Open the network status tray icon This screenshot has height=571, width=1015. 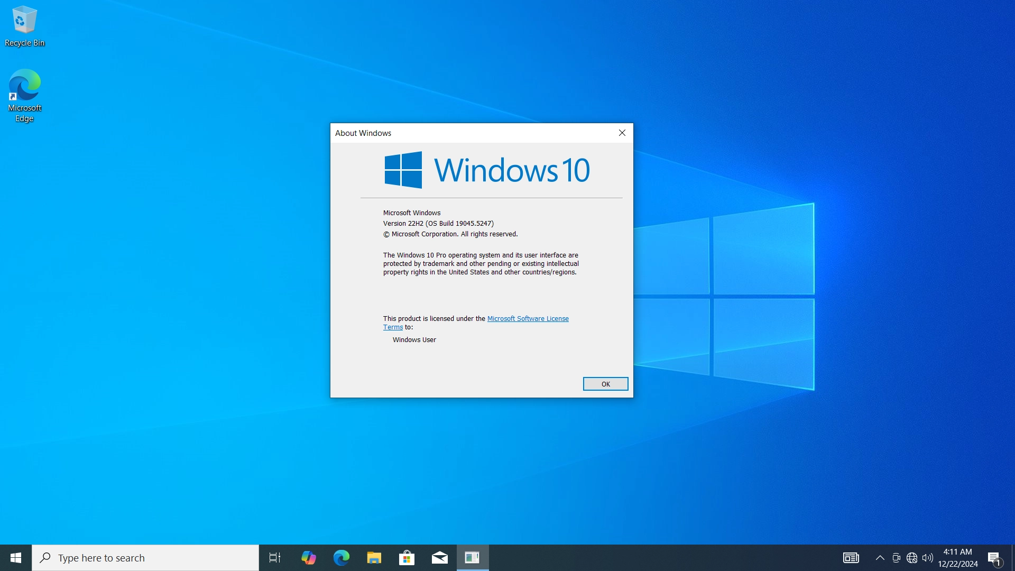click(x=912, y=558)
